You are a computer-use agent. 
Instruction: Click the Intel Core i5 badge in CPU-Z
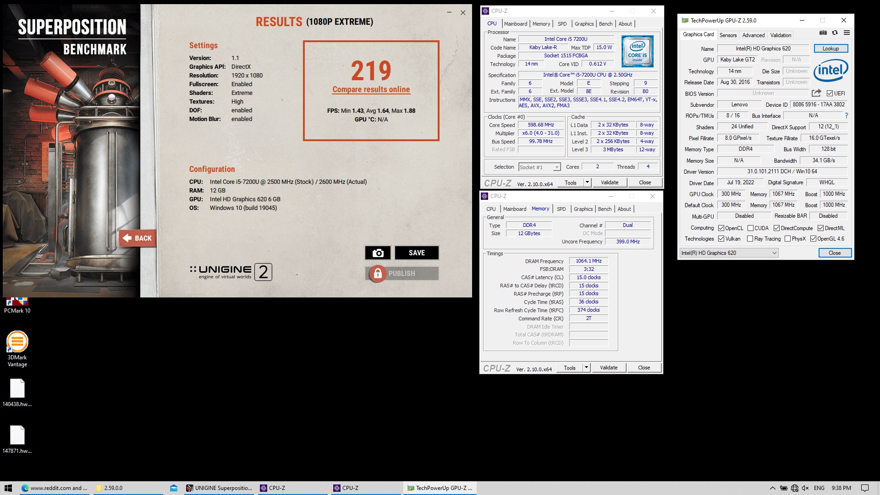click(637, 51)
